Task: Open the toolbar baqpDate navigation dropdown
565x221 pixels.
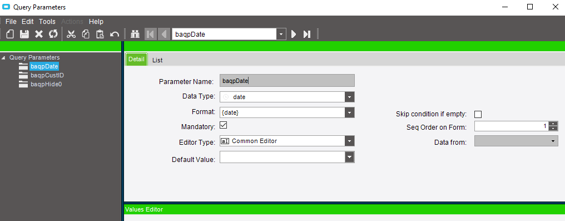Action: 281,35
